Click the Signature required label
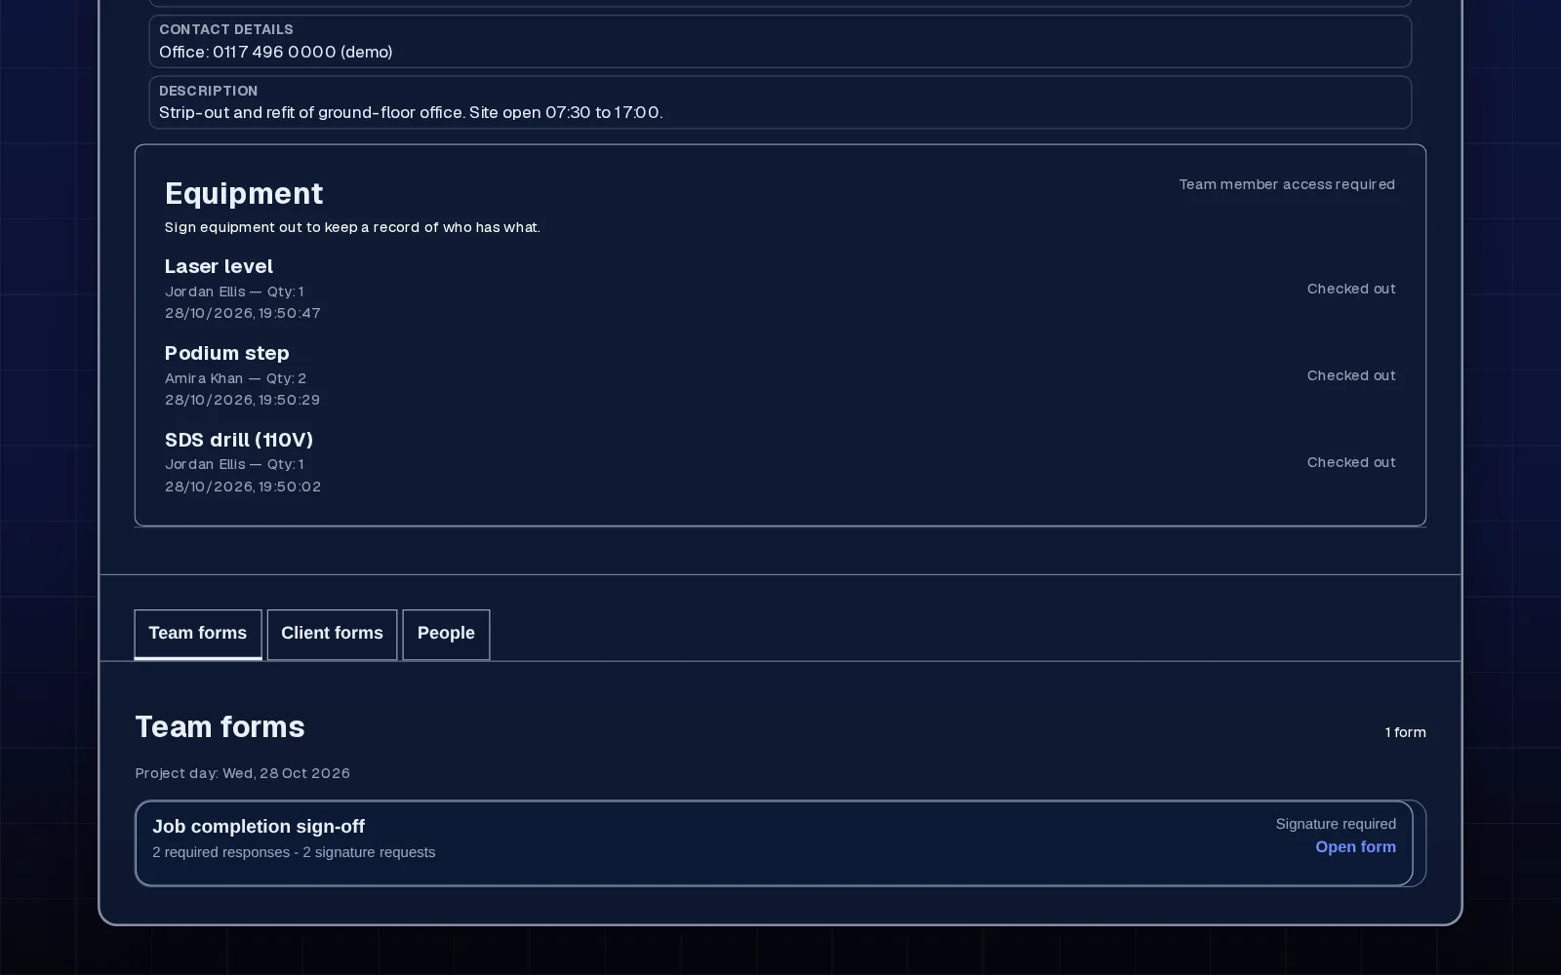This screenshot has width=1561, height=975. 1336,824
